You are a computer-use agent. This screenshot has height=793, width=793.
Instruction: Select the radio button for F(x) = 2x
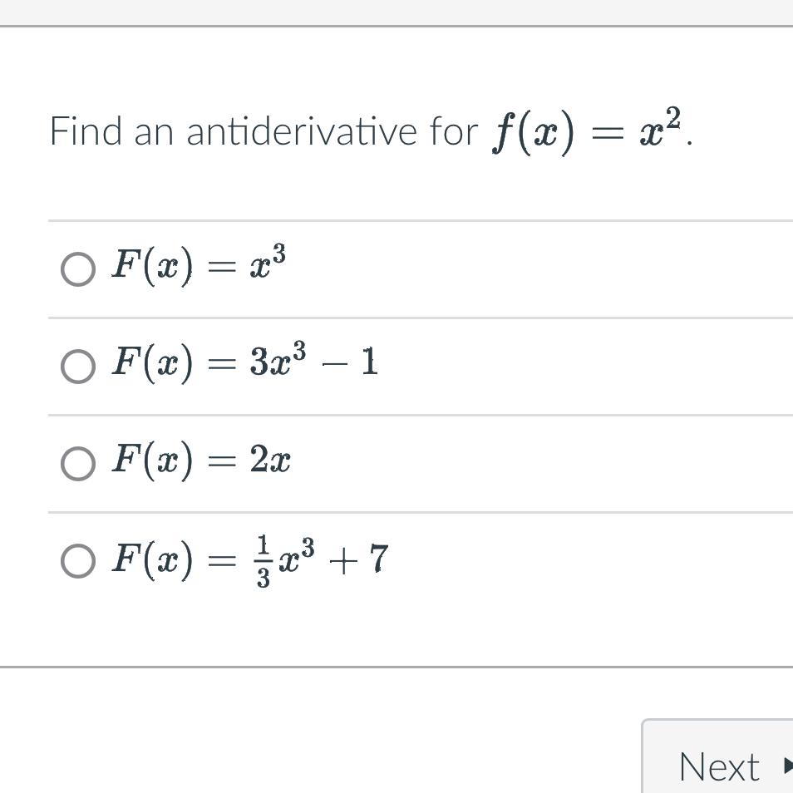[77, 463]
